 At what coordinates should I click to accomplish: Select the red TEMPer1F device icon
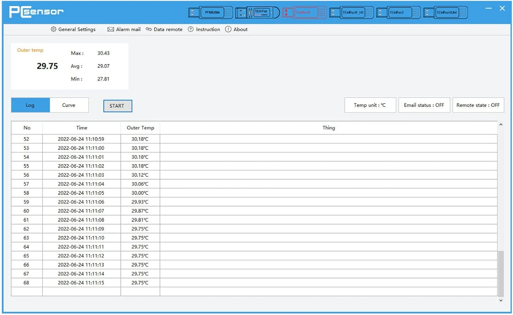click(x=304, y=13)
